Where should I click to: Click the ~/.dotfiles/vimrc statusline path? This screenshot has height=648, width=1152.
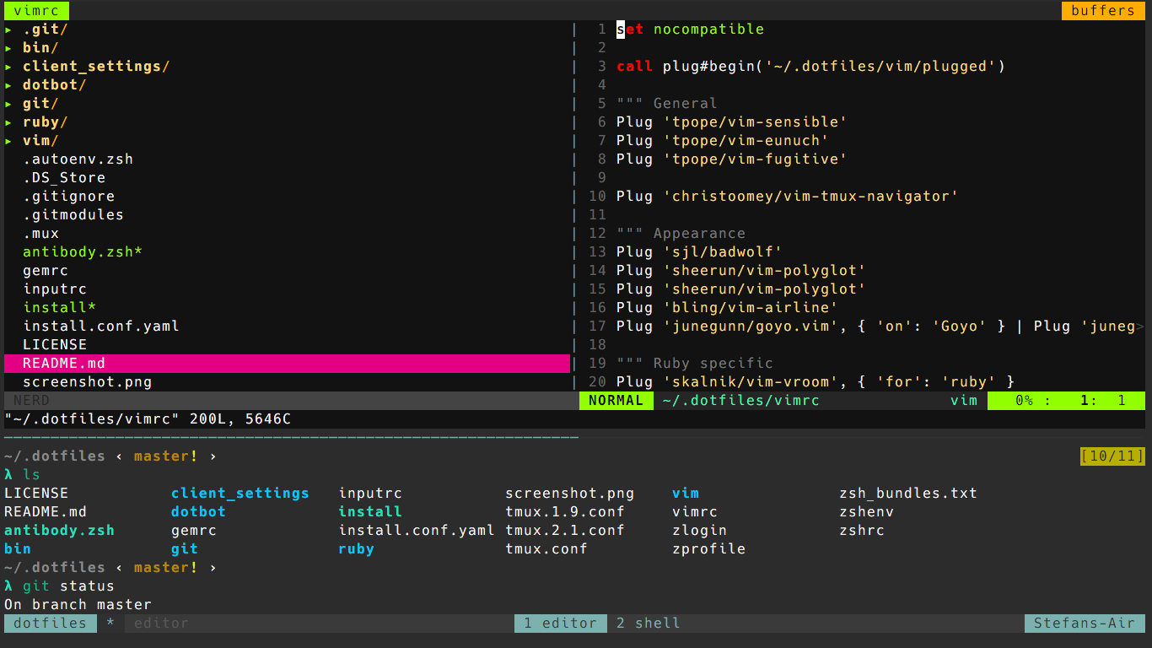pos(740,401)
